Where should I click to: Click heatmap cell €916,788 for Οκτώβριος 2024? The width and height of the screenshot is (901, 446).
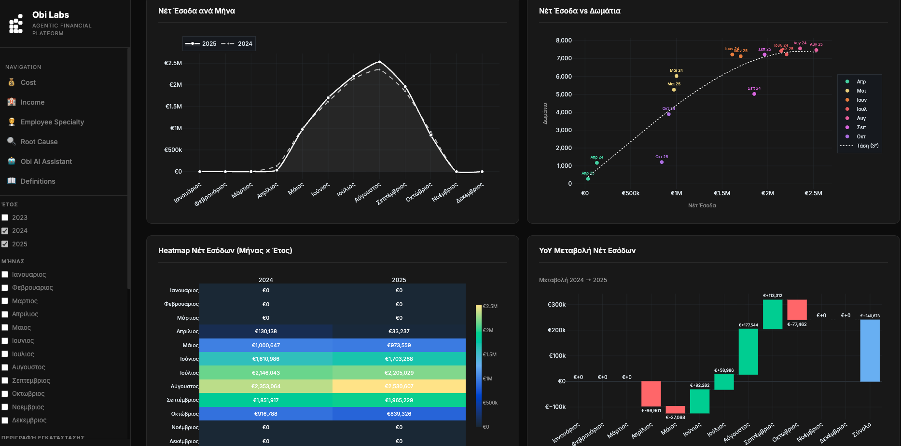click(266, 414)
